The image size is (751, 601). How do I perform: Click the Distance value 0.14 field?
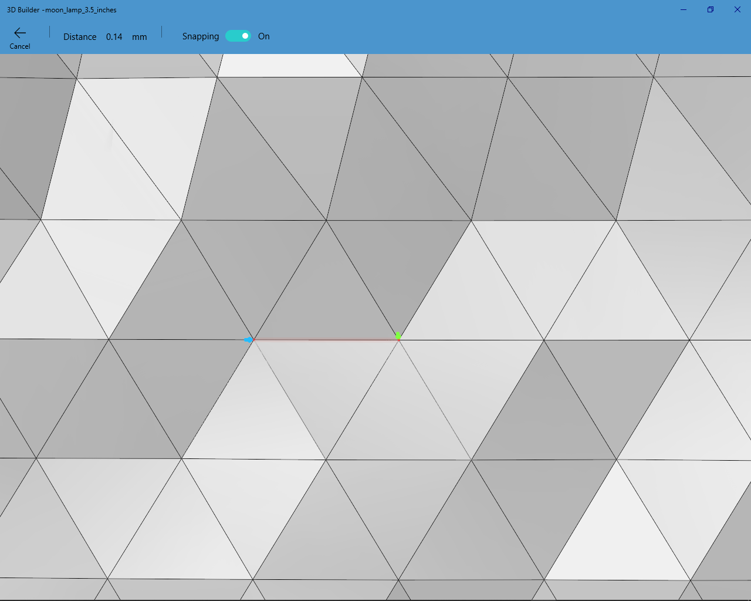tap(114, 37)
